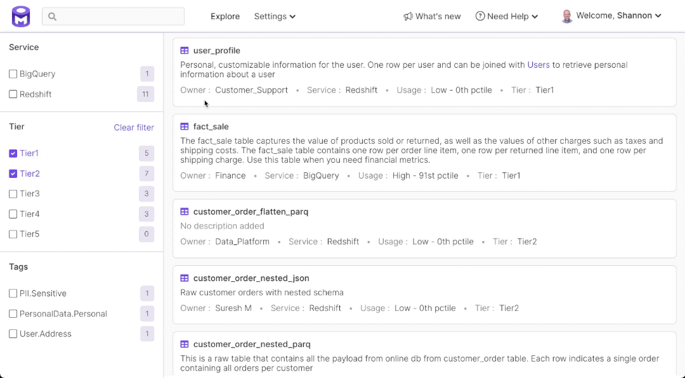Image resolution: width=685 pixels, height=378 pixels.
Task: Click the search magnifier icon
Action: pyautogui.click(x=53, y=16)
